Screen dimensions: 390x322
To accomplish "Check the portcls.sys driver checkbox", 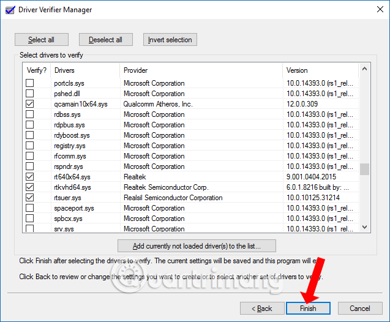I will 29,83.
